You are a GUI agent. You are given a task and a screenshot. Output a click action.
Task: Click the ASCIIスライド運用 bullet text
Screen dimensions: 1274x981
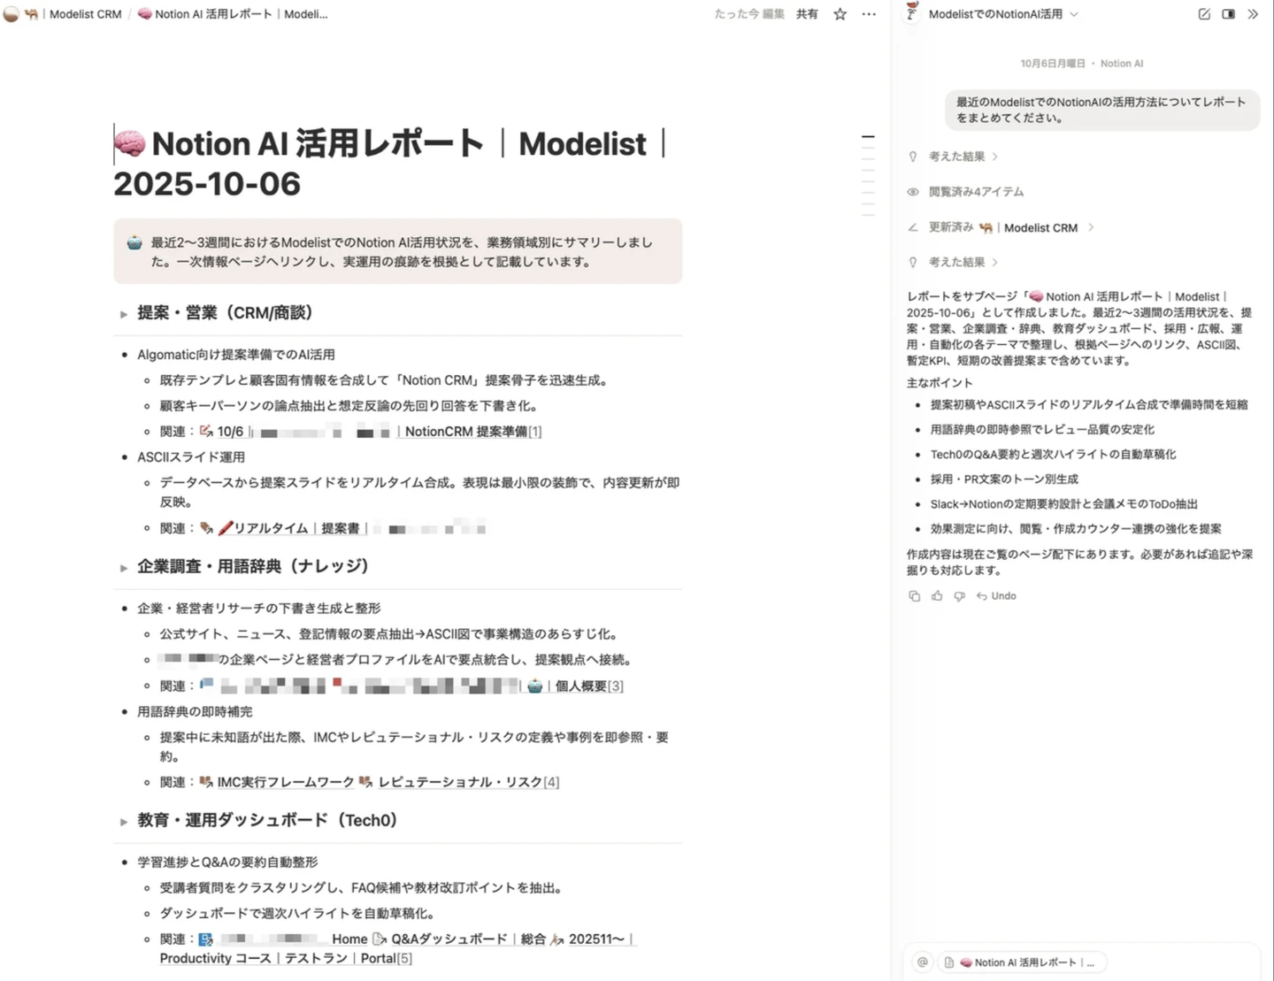191,457
